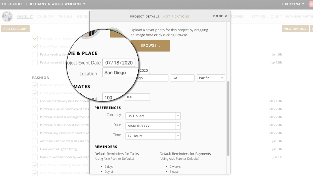
Task: Click the project avatar photo thumbnail
Action: [7, 16]
